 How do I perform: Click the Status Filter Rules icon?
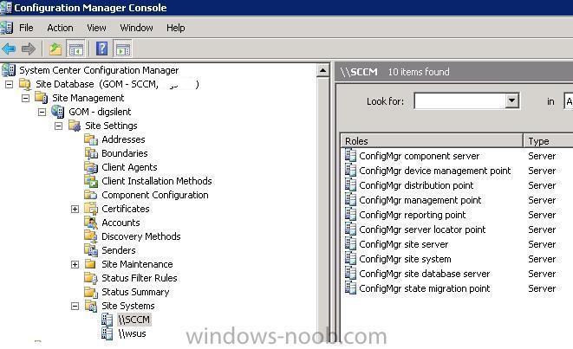pos(91,278)
